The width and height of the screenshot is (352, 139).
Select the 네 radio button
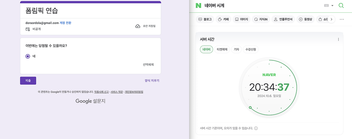click(x=28, y=56)
